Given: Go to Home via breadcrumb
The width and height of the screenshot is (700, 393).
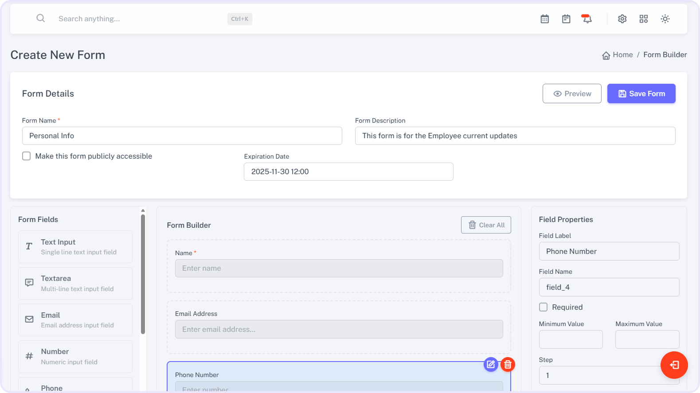Looking at the screenshot, I should [618, 55].
